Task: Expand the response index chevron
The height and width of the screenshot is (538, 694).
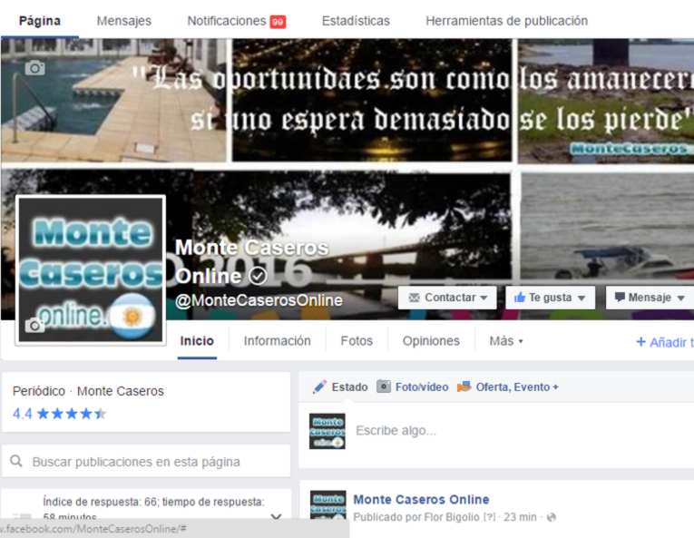Action: pyautogui.click(x=276, y=516)
